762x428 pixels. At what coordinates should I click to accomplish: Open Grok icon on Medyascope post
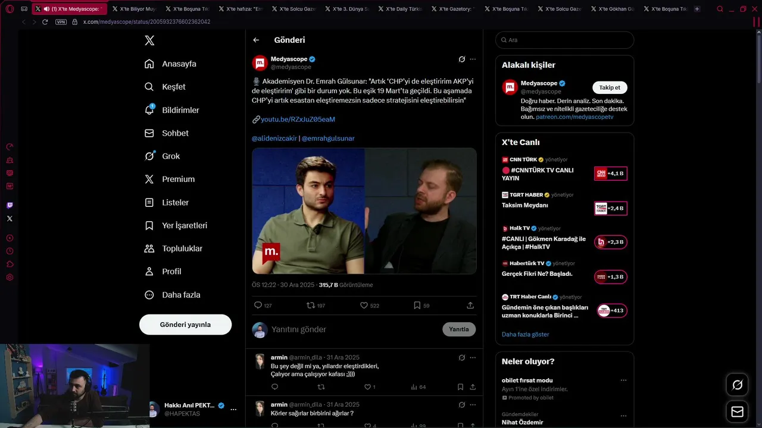coord(462,59)
